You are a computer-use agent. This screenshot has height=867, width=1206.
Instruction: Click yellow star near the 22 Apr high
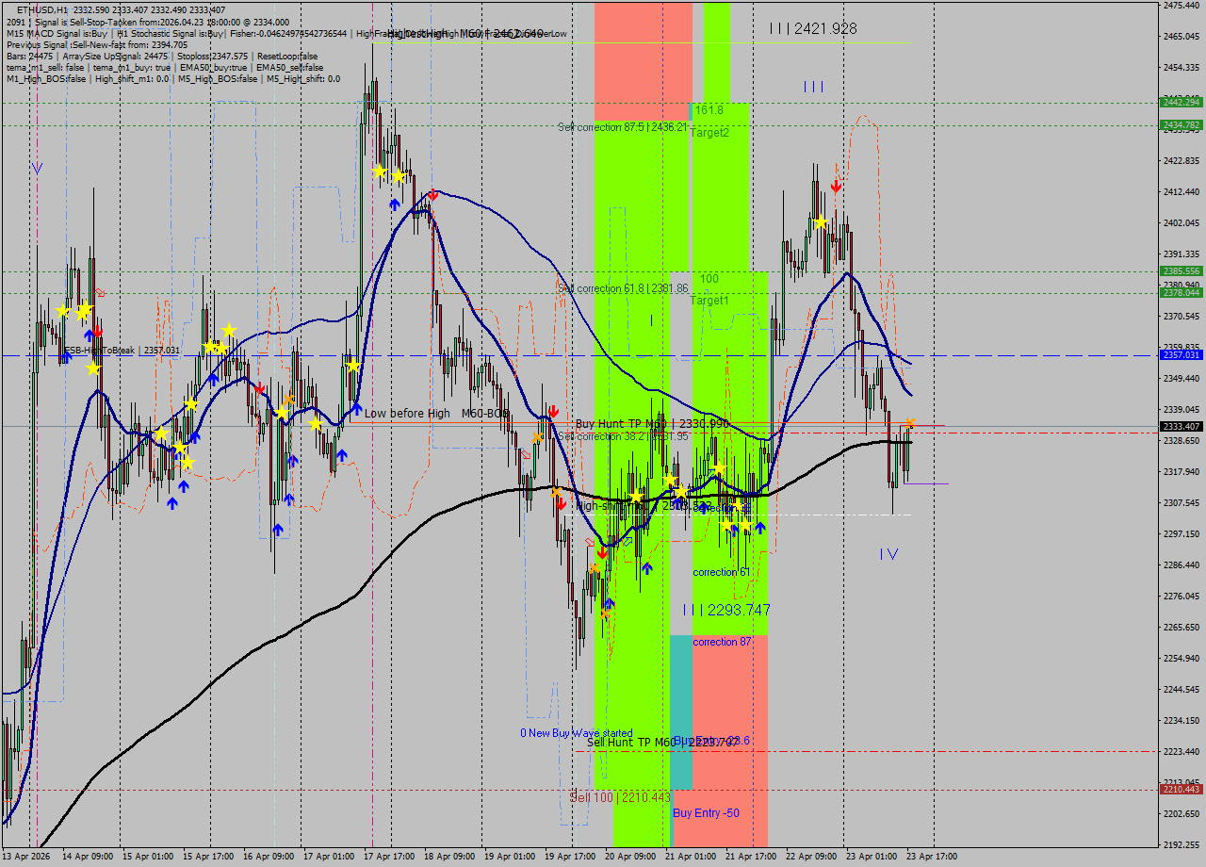(x=821, y=221)
